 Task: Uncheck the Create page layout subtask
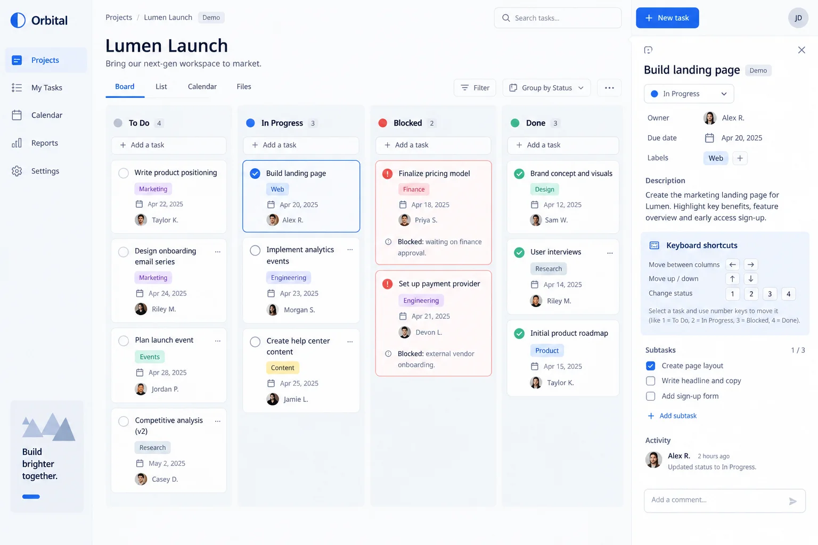point(651,366)
